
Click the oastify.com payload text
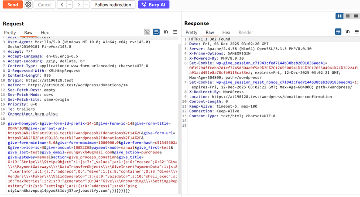(x=59, y=191)
